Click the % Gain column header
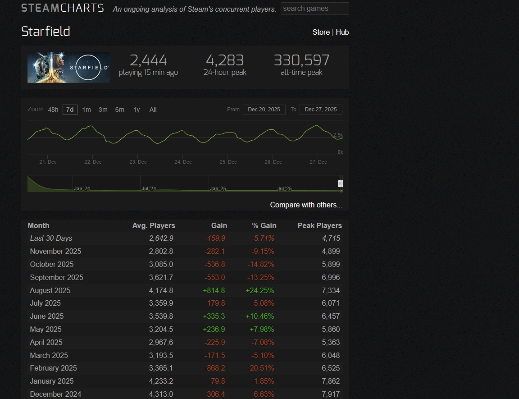Image resolution: width=519 pixels, height=399 pixels. tap(264, 225)
